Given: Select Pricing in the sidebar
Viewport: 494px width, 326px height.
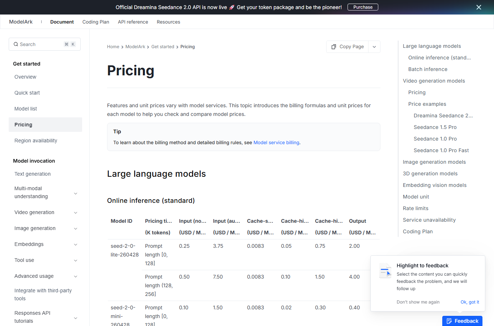Looking at the screenshot, I should 45,125.
